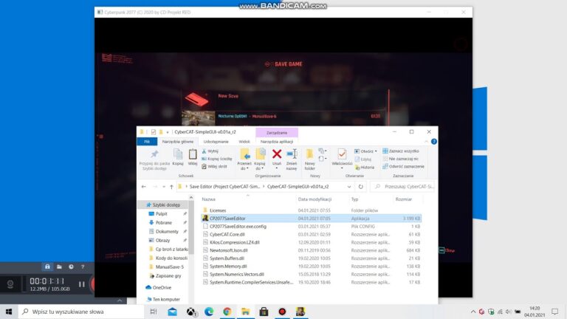
Task: Select OneDrive in the navigation pane
Action: coord(162,287)
